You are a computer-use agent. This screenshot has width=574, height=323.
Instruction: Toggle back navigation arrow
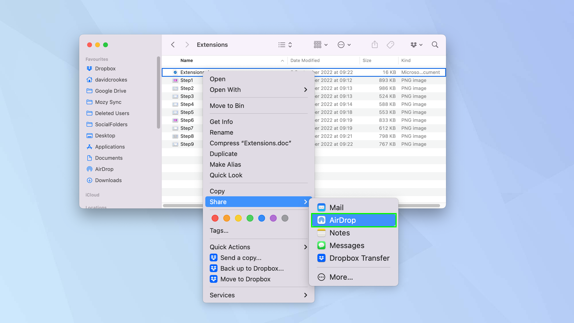tap(173, 44)
